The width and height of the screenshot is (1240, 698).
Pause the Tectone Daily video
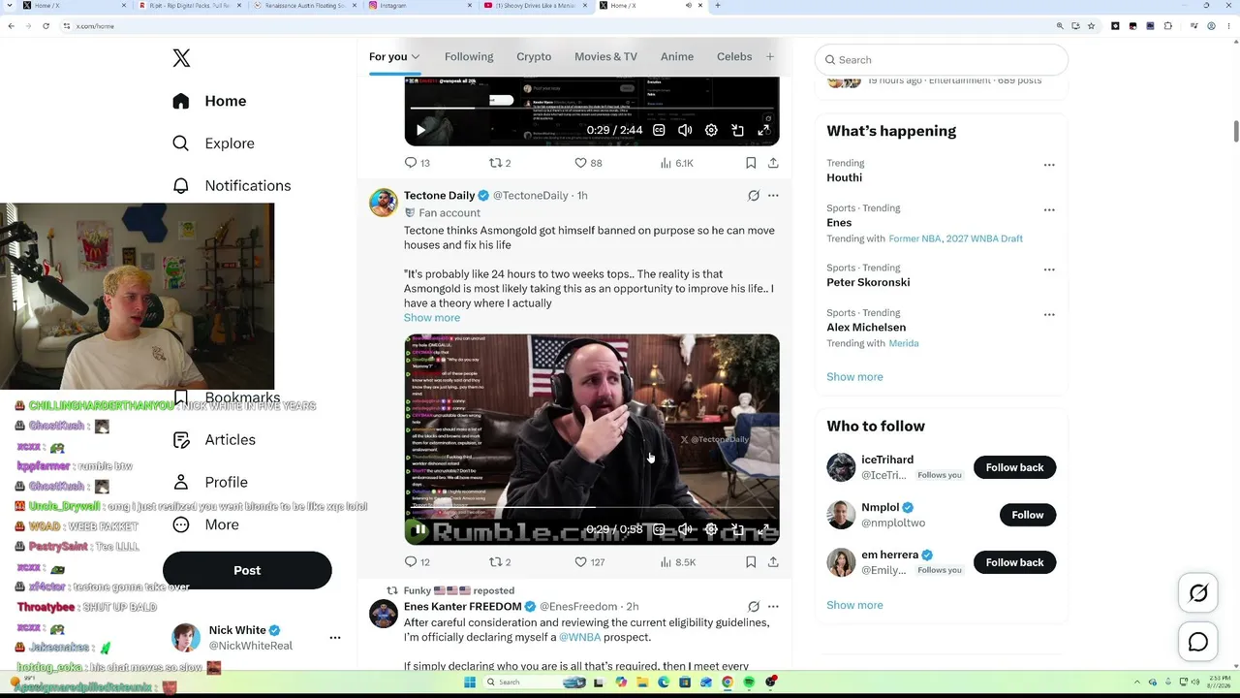420,529
